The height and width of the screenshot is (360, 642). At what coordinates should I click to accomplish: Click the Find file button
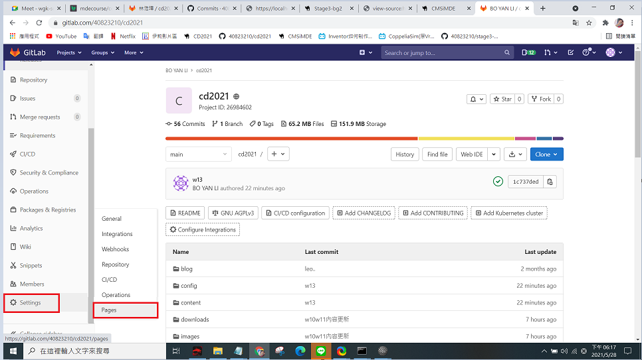(437, 154)
